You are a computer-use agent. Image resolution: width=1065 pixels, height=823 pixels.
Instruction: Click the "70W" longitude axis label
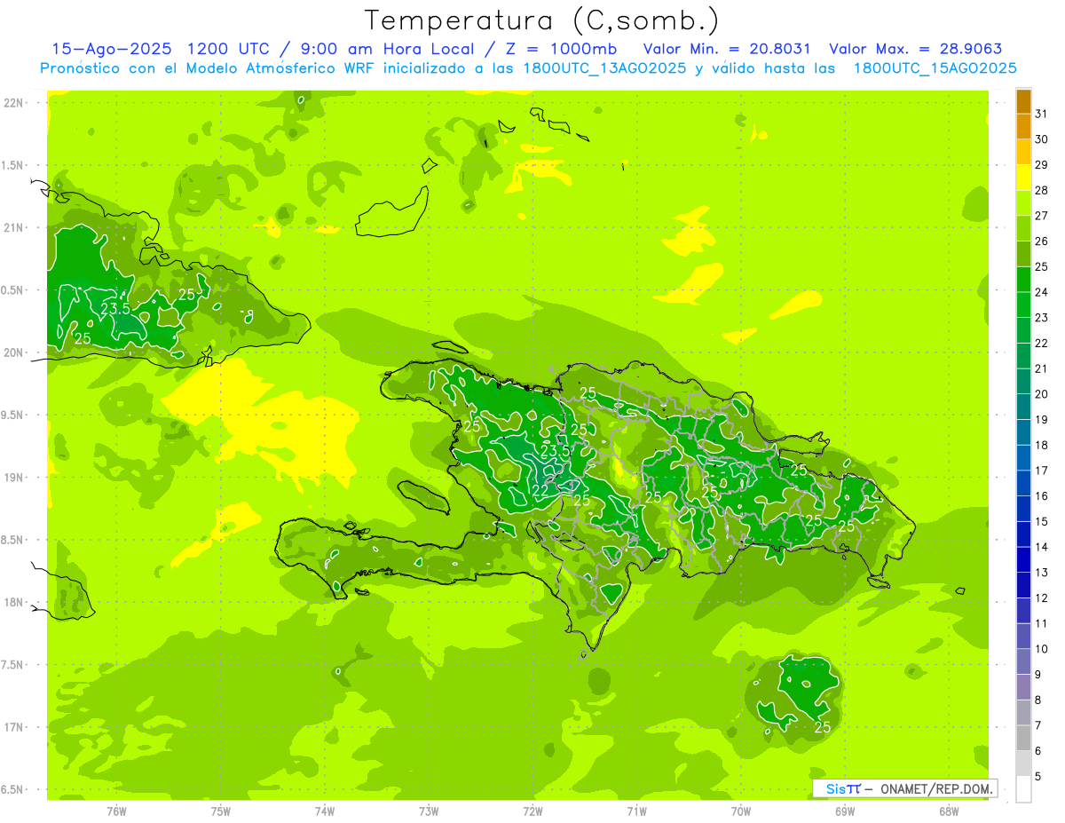tap(741, 811)
